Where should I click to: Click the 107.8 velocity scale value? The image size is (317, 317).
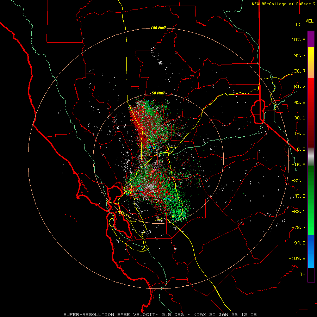pos(298,39)
